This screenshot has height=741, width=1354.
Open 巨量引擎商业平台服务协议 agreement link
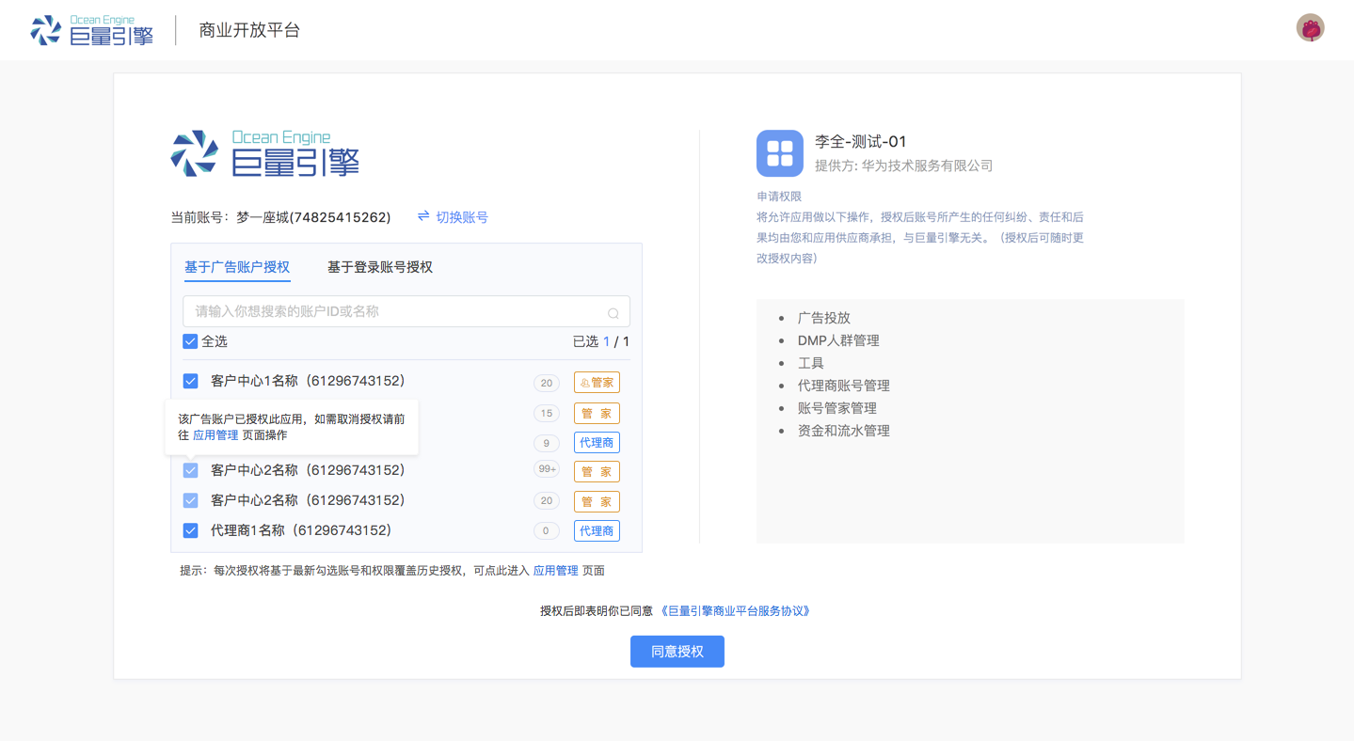point(735,611)
